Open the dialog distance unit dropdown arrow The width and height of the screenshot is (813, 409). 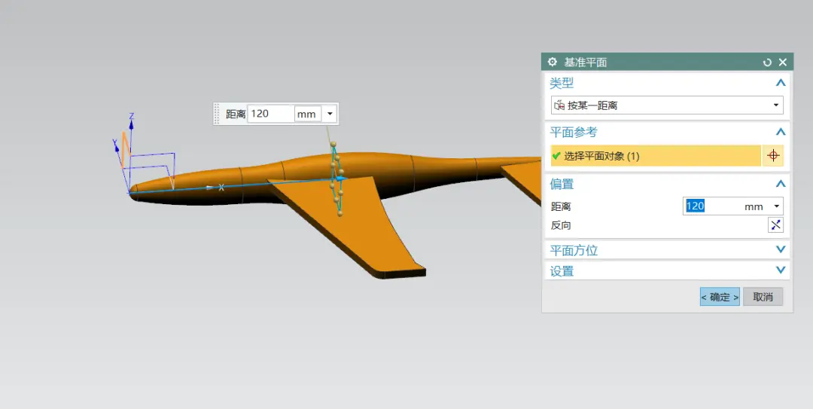pos(776,206)
